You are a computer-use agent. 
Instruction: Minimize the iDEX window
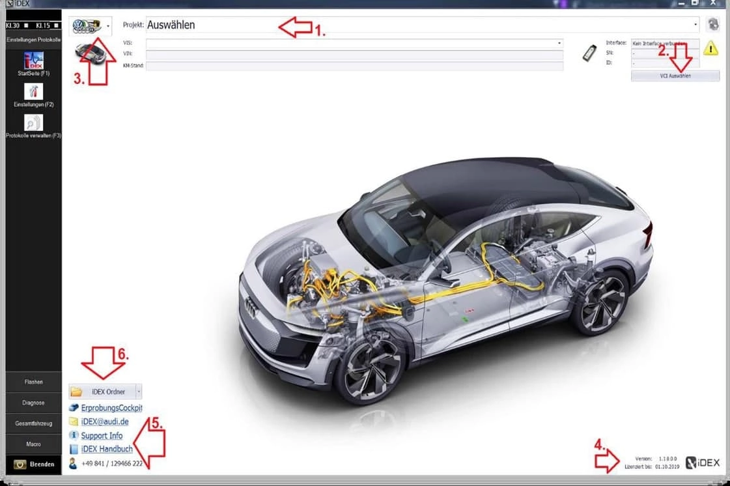click(x=681, y=3)
